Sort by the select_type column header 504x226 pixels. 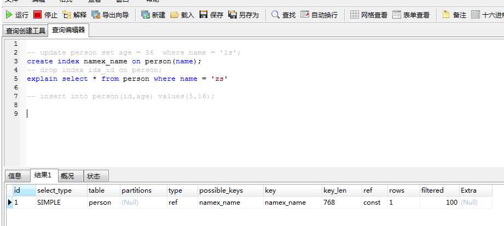[x=61, y=191]
